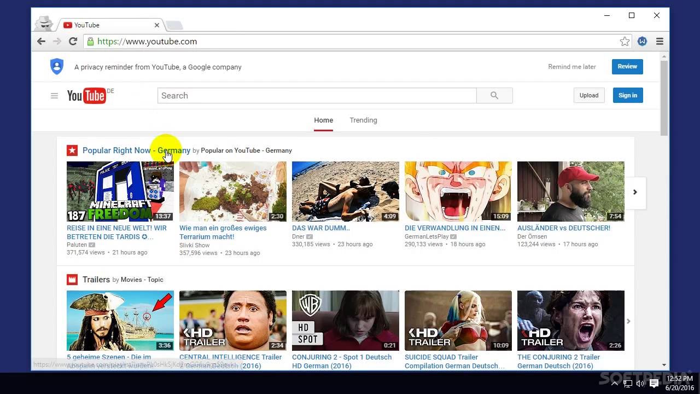This screenshot has height=394, width=700.
Task: Click the taskbar volume icon
Action: [x=640, y=384]
